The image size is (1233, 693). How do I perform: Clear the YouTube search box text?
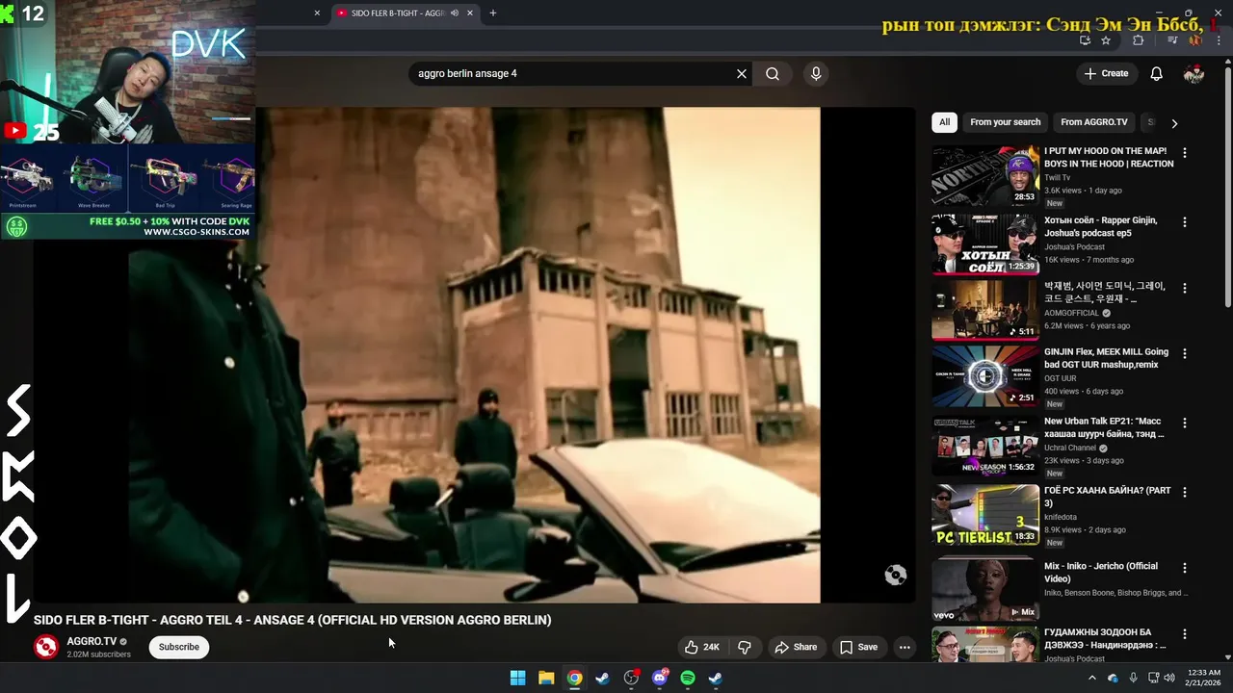[742, 73]
